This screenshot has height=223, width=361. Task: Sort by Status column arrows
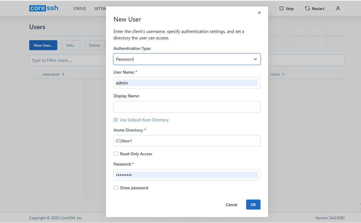283,74
